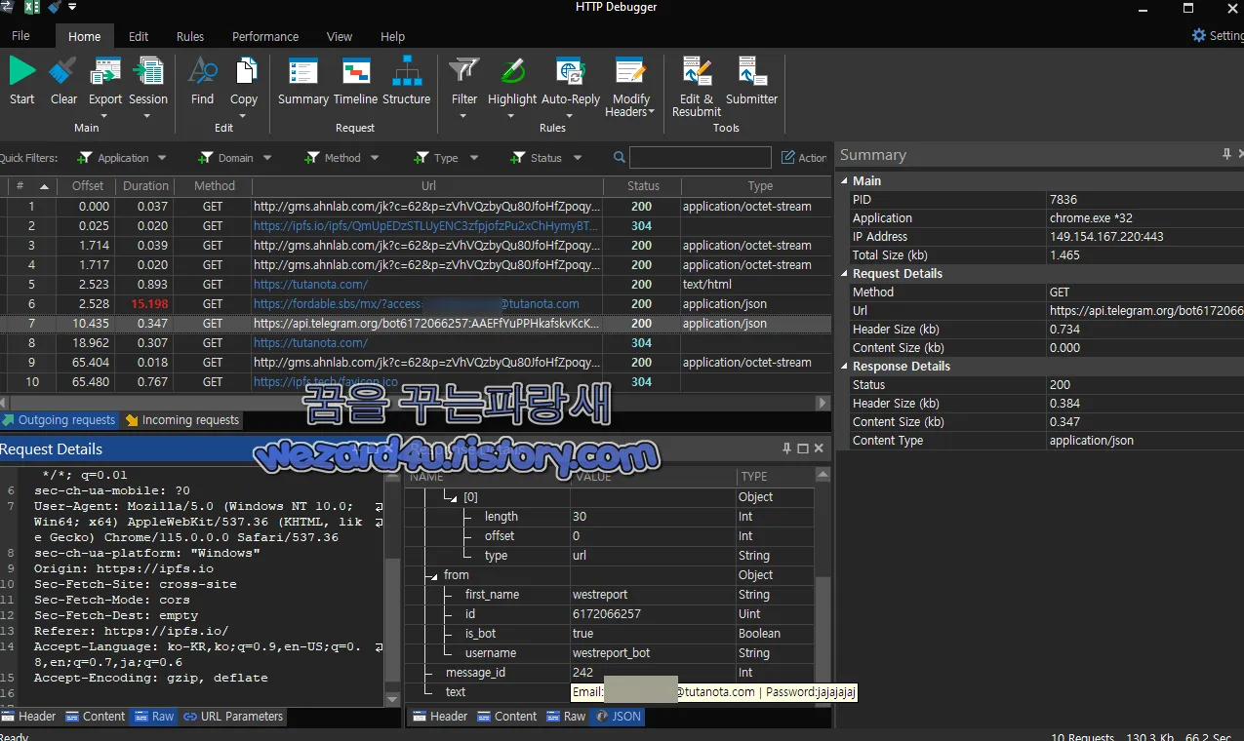Click the Excel icon in the title bar
The height and width of the screenshot is (741, 1244).
point(31,8)
